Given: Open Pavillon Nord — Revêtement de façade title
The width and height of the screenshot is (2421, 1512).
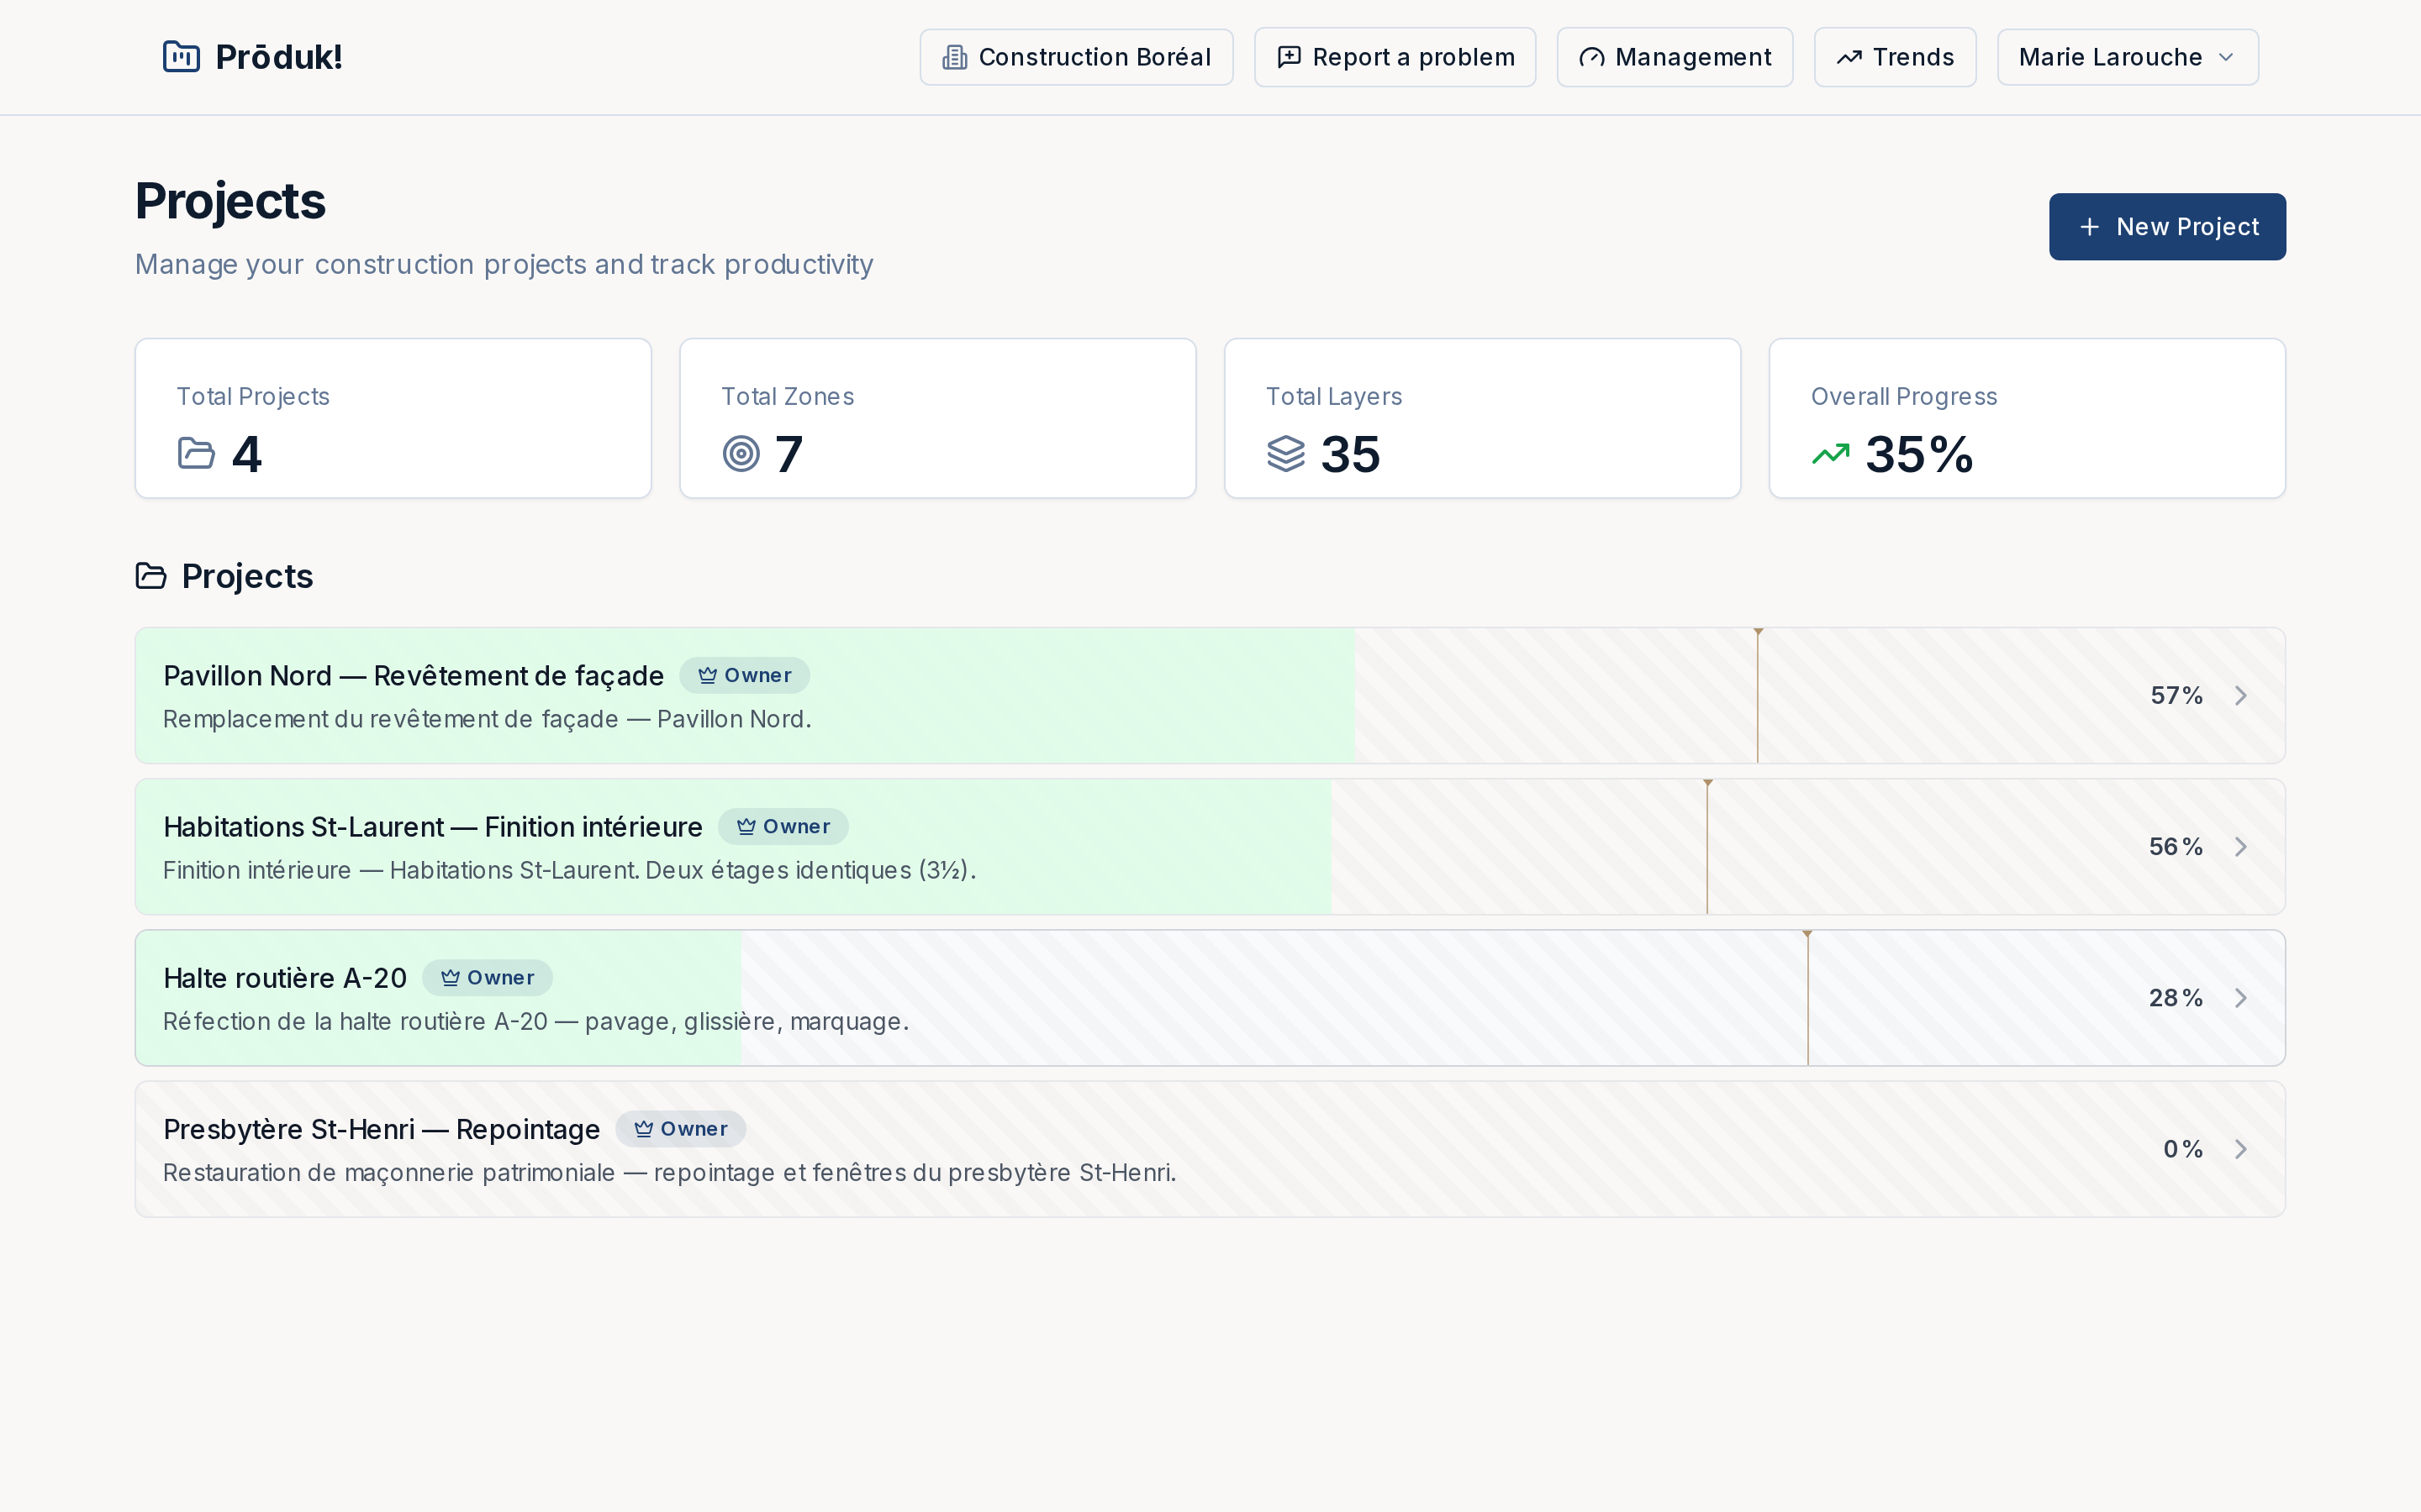Looking at the screenshot, I should tap(414, 676).
